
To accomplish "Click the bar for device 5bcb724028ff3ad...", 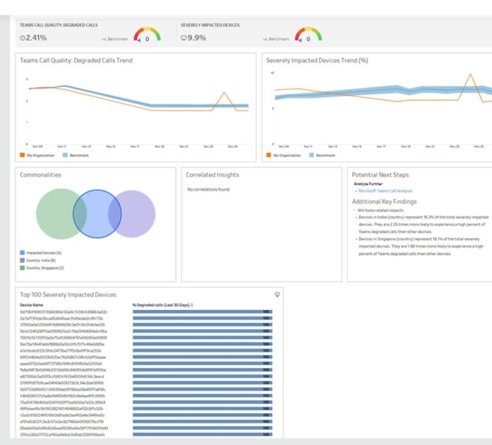I will (202, 331).
